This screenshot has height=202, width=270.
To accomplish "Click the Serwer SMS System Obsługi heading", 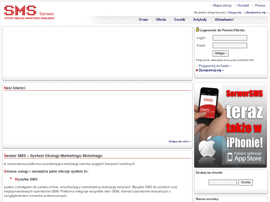I will click(x=53, y=156).
